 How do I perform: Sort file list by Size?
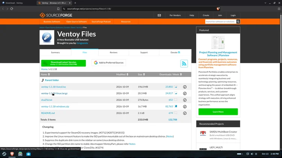(141, 75)
